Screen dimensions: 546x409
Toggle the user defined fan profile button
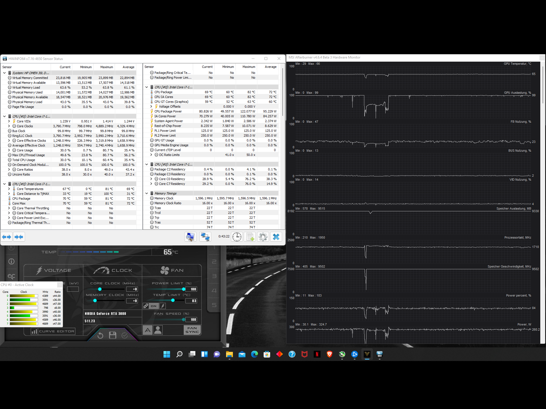[x=158, y=330]
